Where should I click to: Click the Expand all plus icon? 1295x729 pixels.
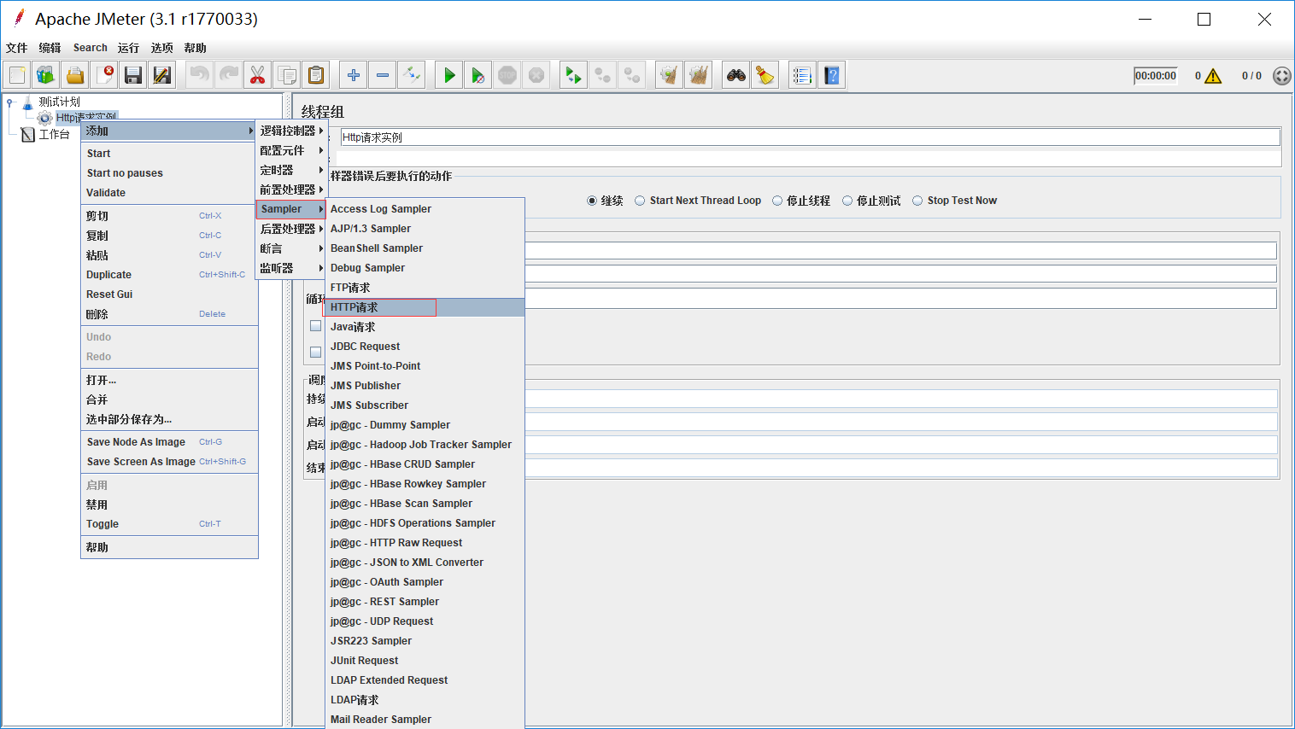click(x=354, y=75)
